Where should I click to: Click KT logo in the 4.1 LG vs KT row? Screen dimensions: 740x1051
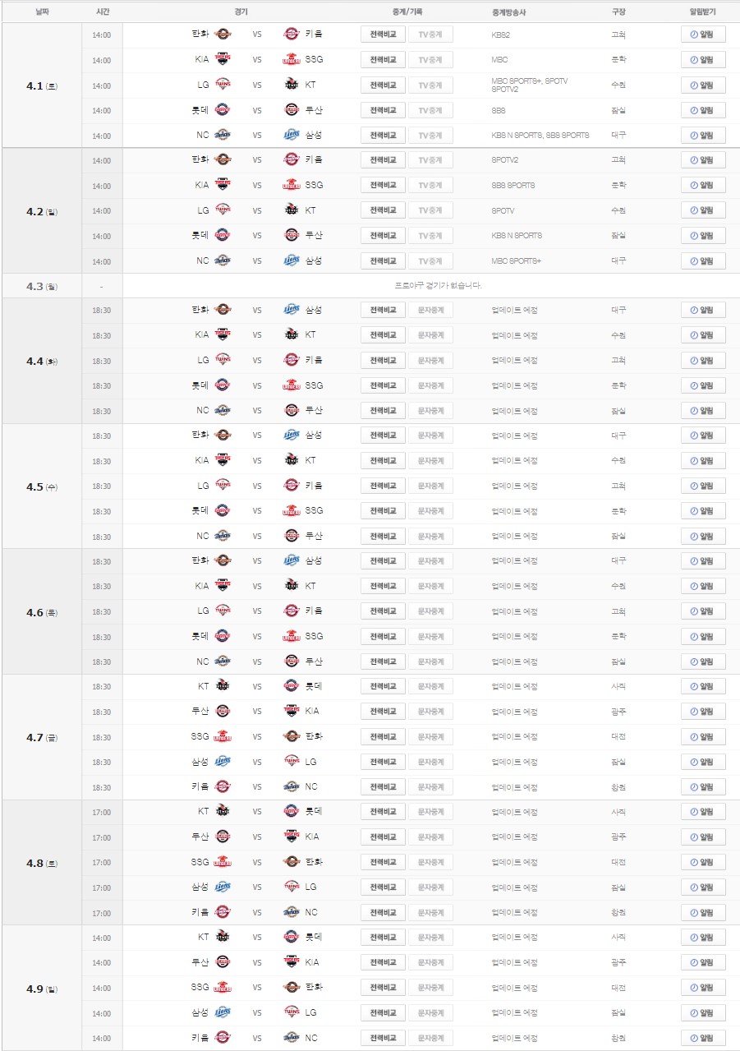[292, 85]
